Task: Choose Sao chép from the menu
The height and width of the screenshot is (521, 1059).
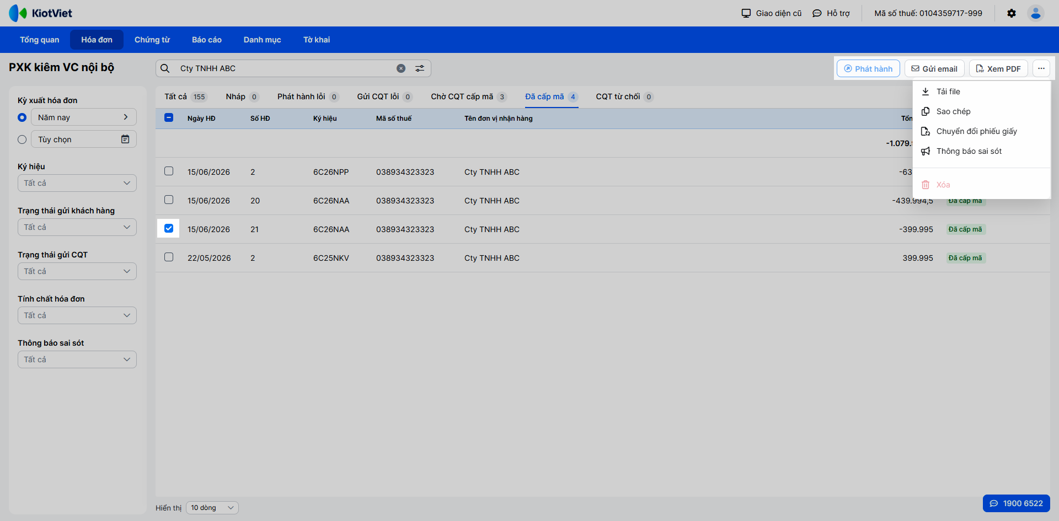Action: (981, 111)
